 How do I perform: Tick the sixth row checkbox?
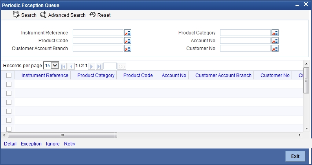[9, 129]
